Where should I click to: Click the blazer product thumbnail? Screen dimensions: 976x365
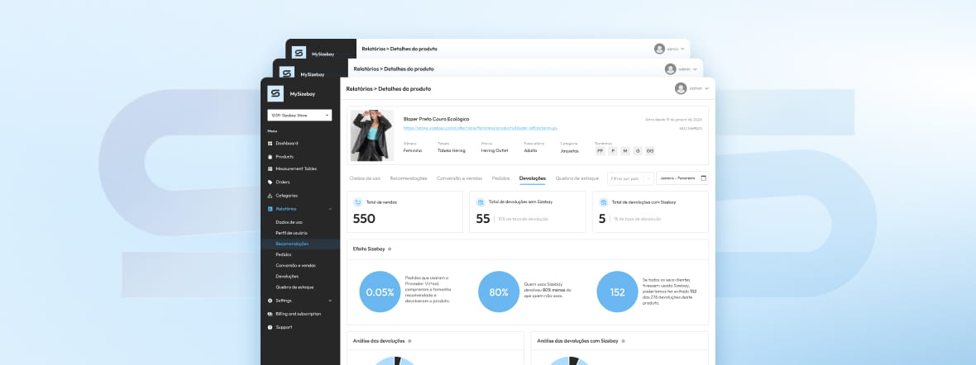click(x=372, y=135)
